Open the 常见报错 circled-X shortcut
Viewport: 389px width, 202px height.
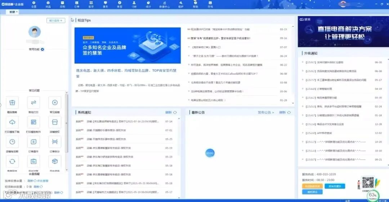pyautogui.click(x=55, y=103)
